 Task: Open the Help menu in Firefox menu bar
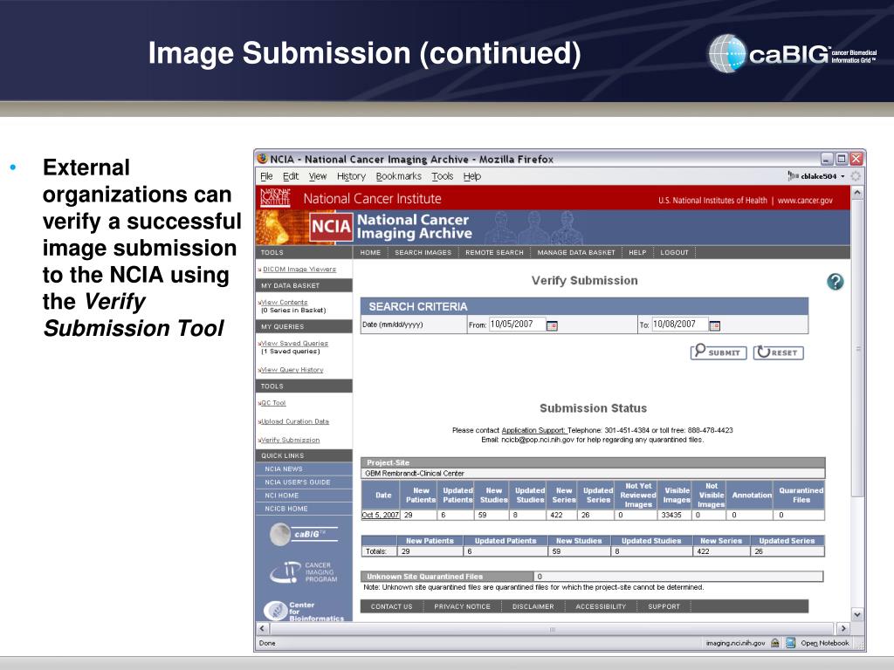(472, 176)
